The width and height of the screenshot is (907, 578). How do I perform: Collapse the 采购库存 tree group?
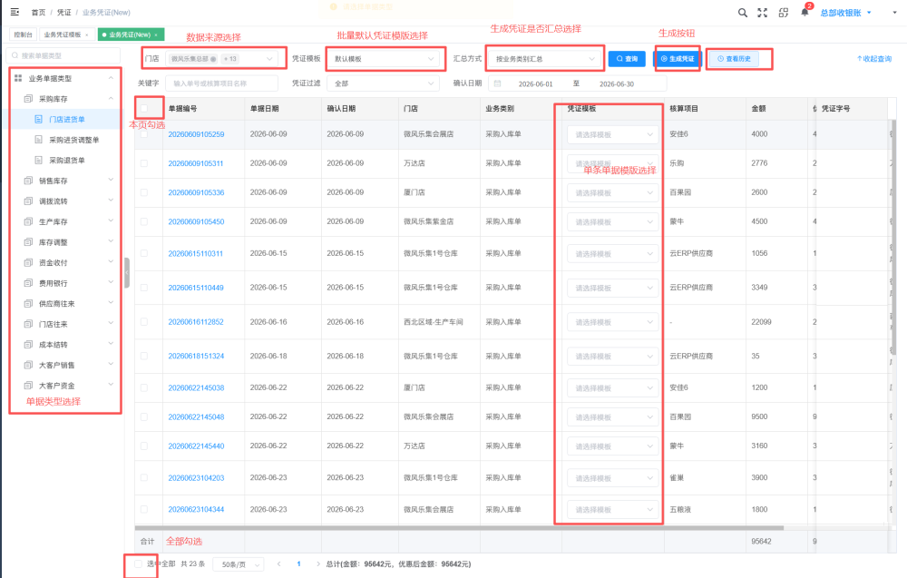click(x=111, y=99)
